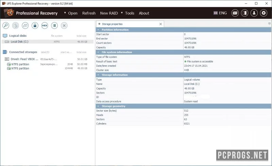Click the Logical disks heading
Screen dimensions: 272x166
pos(18,36)
